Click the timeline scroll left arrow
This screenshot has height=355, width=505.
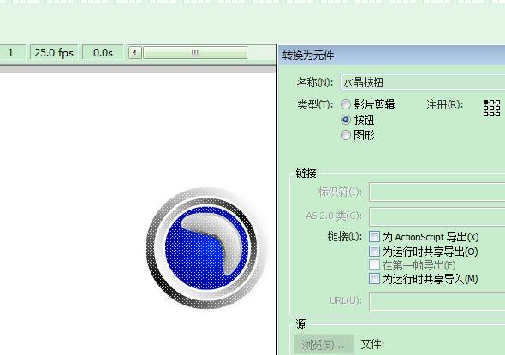(135, 52)
